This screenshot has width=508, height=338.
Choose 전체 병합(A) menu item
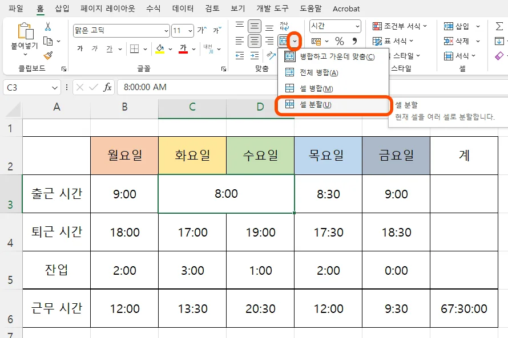click(333, 72)
